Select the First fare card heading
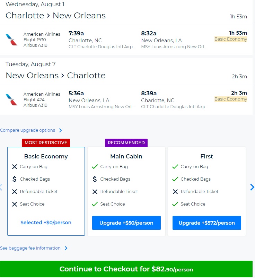 point(206,156)
